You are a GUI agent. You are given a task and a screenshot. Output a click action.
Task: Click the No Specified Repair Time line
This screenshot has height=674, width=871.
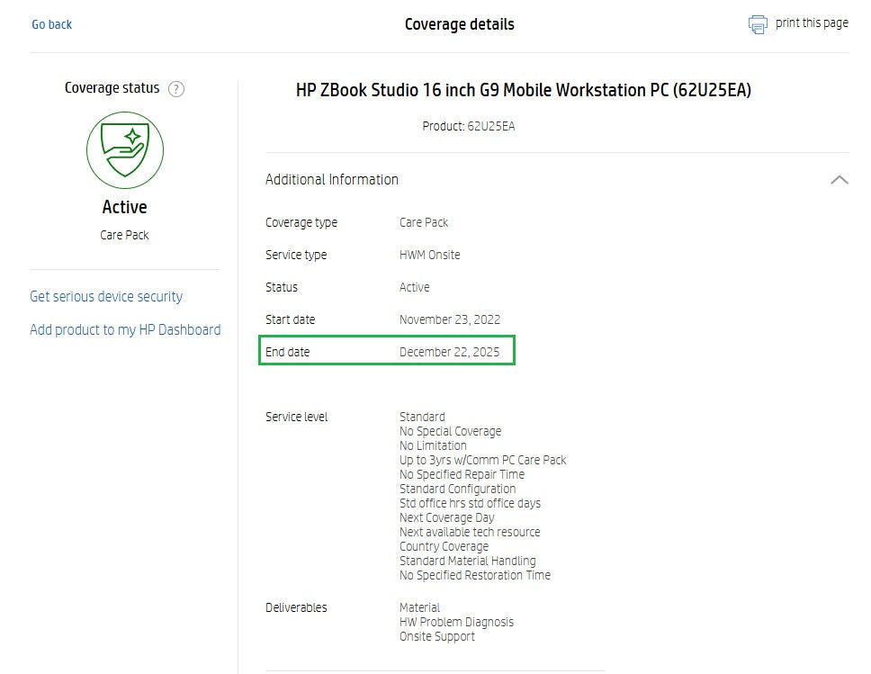tap(462, 474)
